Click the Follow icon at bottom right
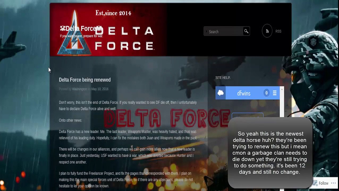 315,183
